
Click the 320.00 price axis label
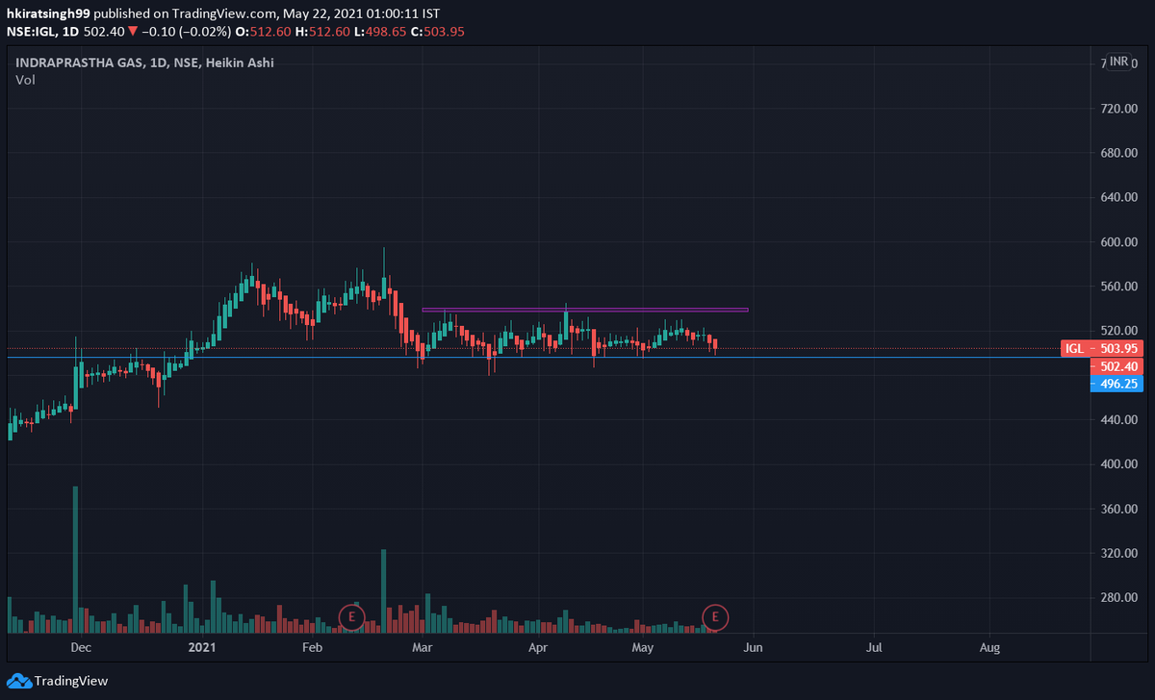pos(1119,554)
